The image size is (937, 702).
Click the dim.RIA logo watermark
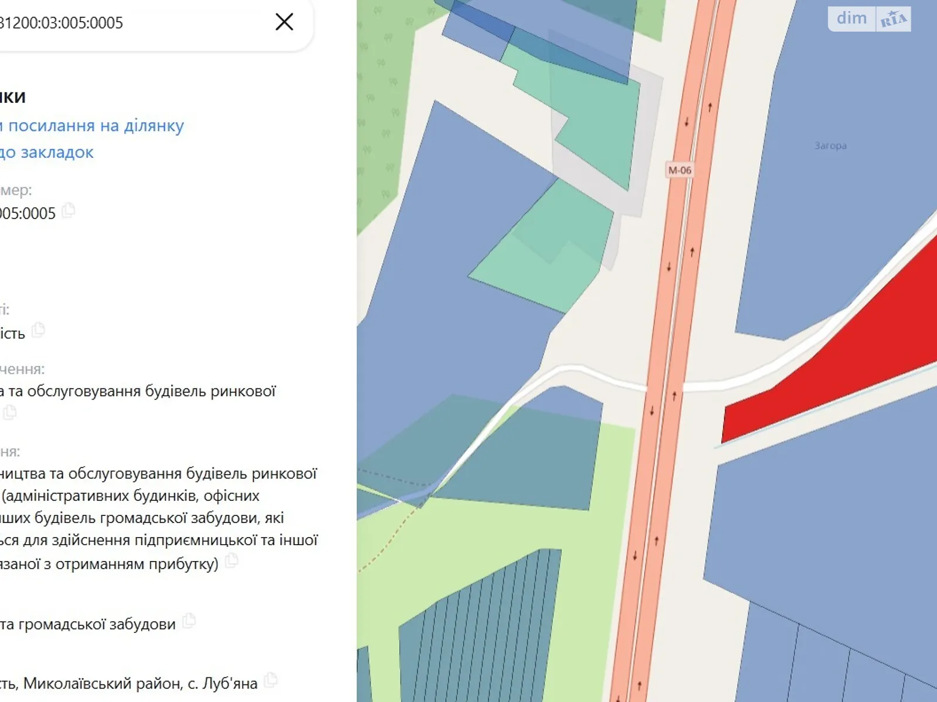869,19
